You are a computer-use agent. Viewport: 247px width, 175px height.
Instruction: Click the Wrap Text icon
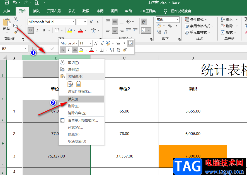click(144, 22)
